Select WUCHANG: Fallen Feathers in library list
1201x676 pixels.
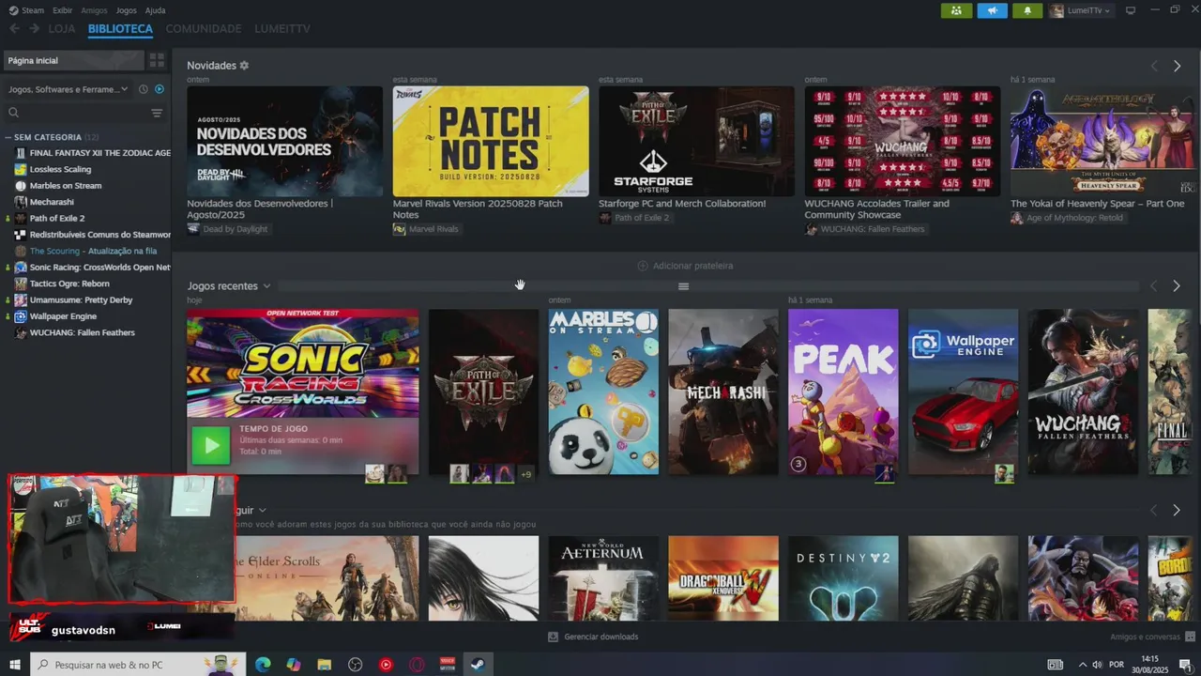pos(82,332)
